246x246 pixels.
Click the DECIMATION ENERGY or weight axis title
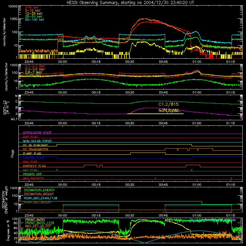tap(5, 200)
